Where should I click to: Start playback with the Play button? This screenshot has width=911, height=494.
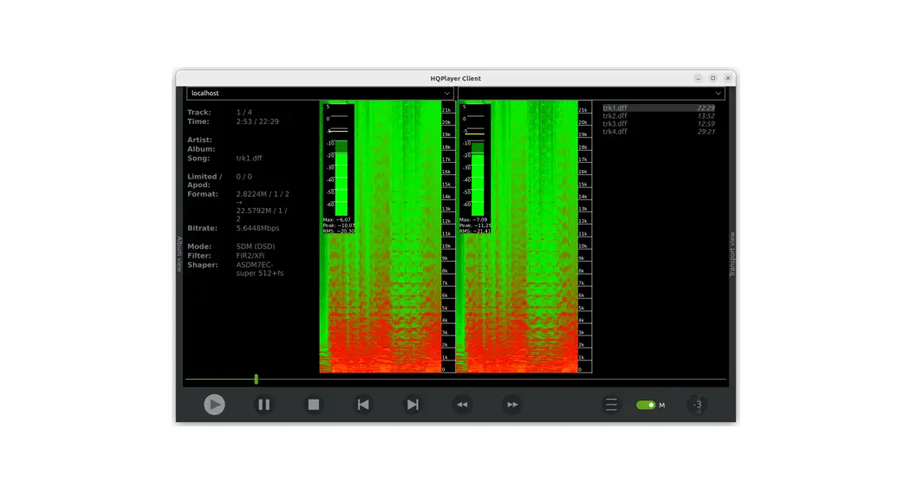[x=214, y=405]
